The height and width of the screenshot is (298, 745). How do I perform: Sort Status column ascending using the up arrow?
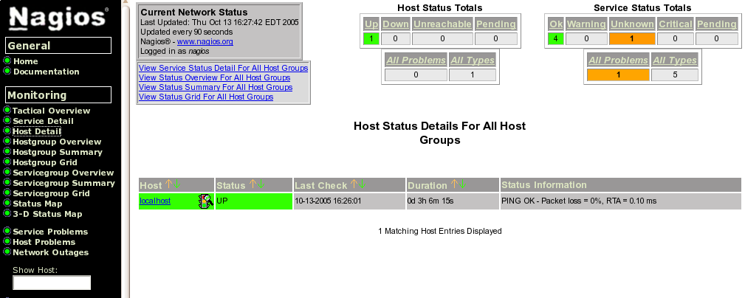(251, 184)
